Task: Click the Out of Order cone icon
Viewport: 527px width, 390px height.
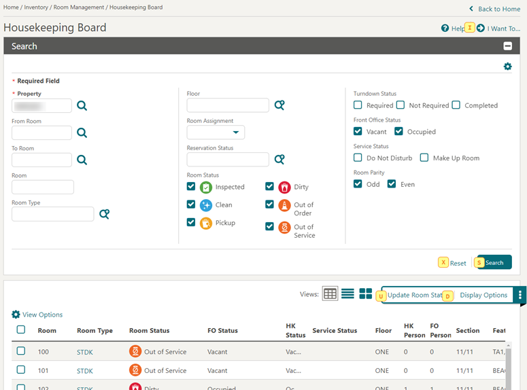Action: click(x=284, y=205)
